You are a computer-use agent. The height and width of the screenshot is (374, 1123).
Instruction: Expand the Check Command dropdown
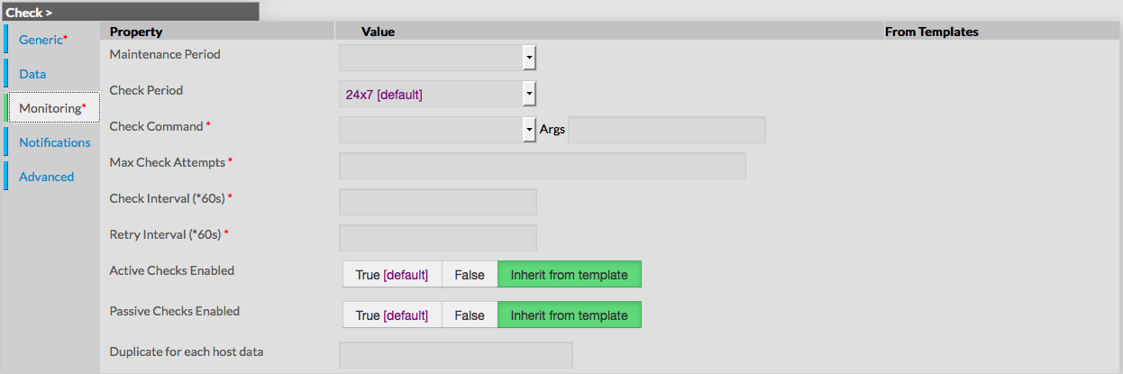(x=438, y=130)
